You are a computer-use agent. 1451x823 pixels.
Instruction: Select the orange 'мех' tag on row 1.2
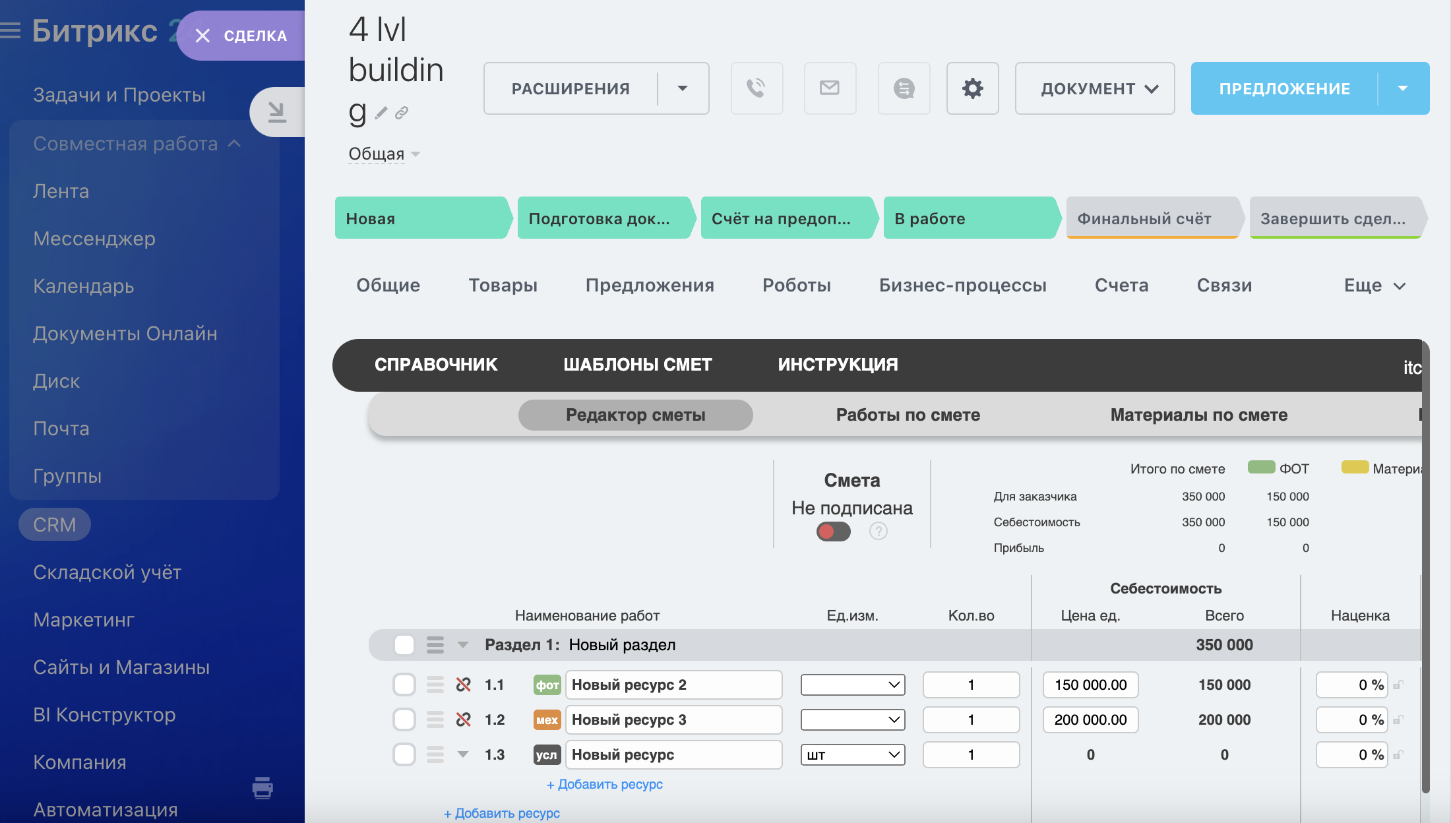547,719
